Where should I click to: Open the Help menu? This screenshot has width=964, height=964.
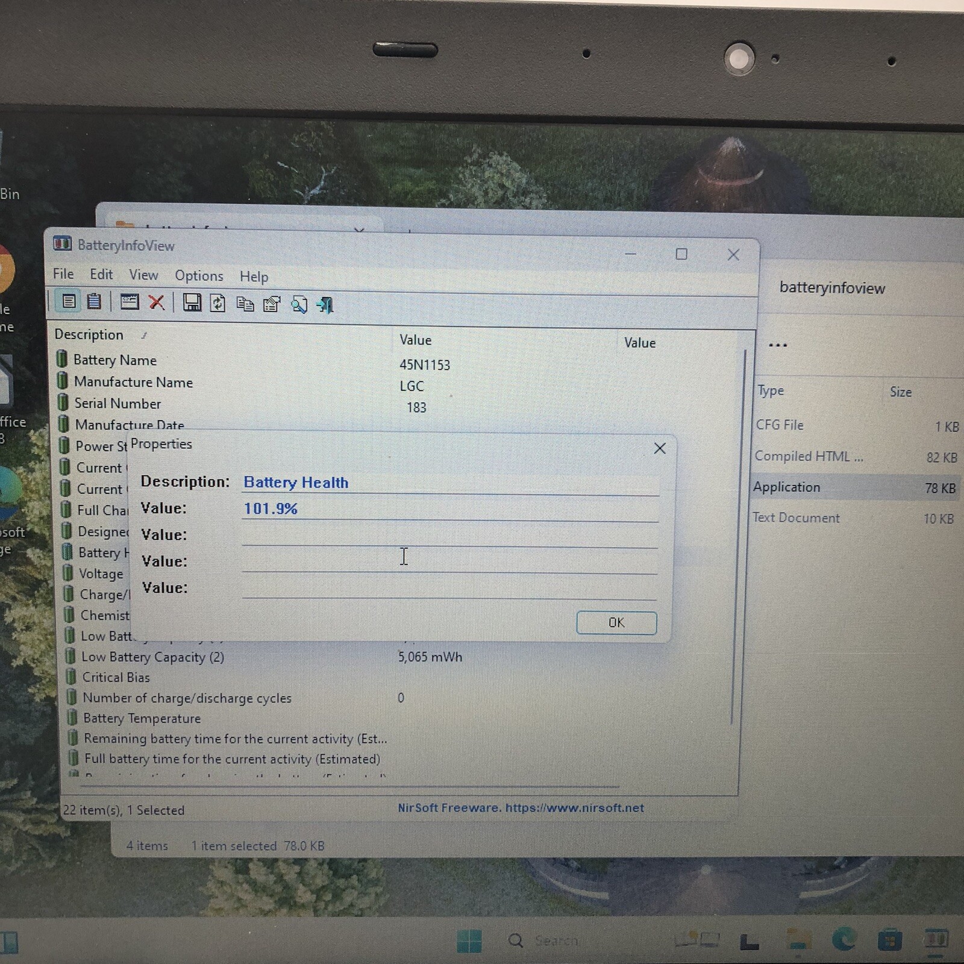point(254,277)
